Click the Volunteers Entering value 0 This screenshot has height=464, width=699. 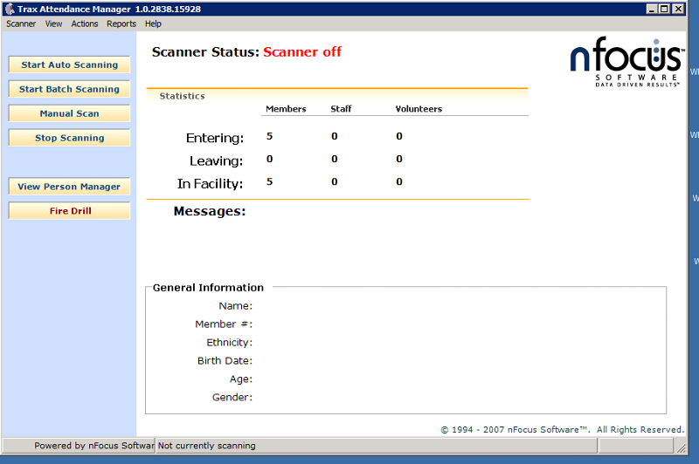[399, 136]
